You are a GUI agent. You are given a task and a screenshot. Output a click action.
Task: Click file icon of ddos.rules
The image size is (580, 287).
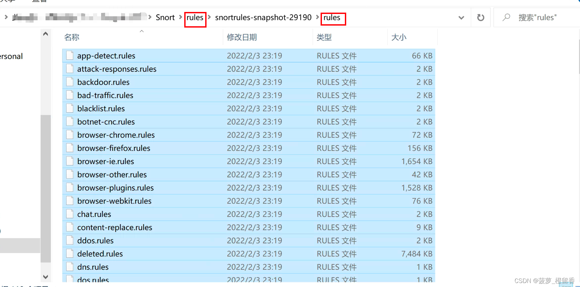[70, 240]
